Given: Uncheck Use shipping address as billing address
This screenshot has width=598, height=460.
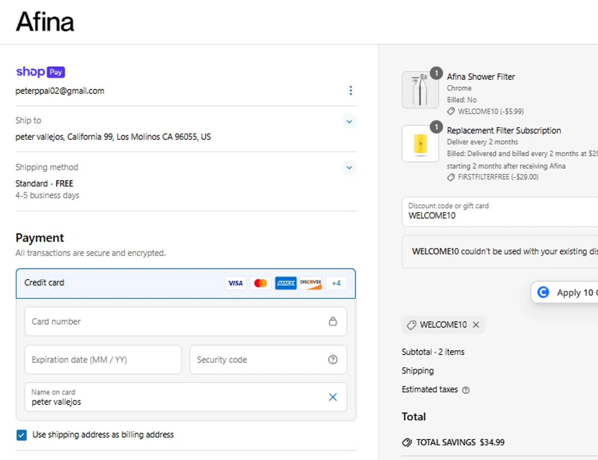Looking at the screenshot, I should (x=22, y=435).
